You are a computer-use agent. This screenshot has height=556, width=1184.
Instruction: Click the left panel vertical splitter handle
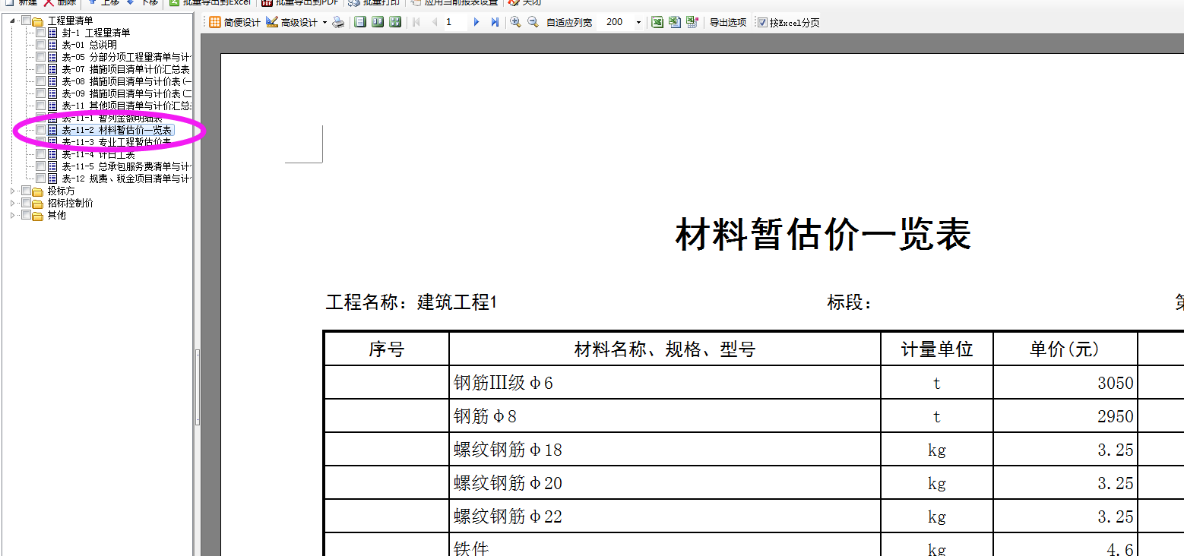pos(198,387)
